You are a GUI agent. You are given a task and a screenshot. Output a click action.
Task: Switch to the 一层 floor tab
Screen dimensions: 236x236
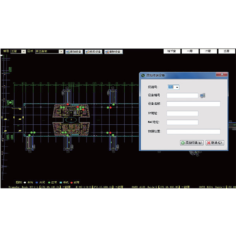tap(189, 51)
